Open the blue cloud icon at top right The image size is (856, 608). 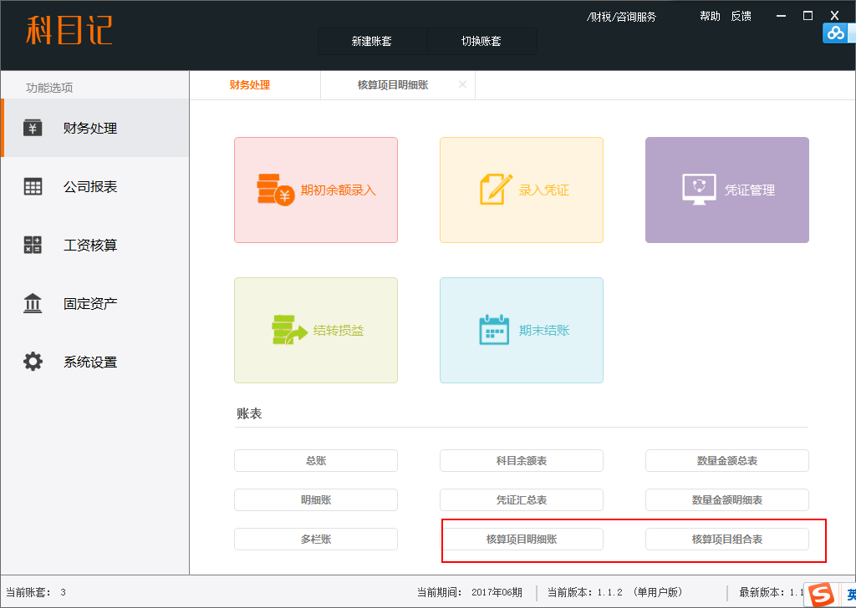pos(835,33)
